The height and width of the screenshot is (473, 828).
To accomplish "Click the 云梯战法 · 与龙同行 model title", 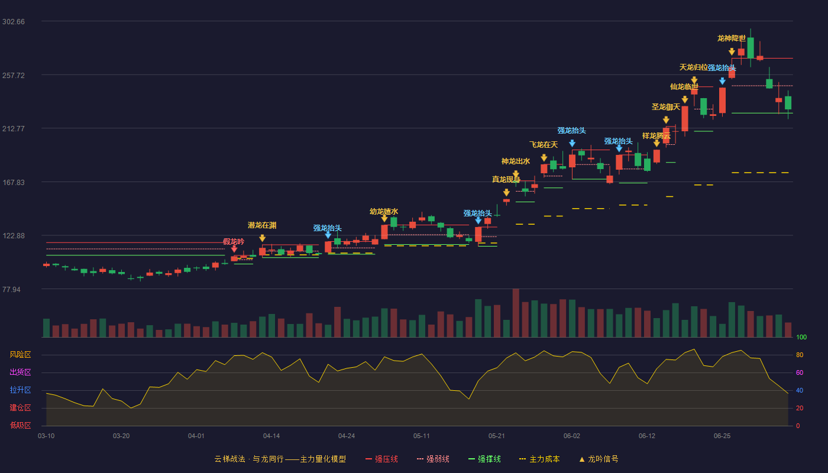I will [x=280, y=459].
